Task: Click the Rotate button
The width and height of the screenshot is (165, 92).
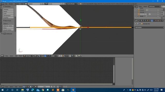Action: (x=8, y=11)
